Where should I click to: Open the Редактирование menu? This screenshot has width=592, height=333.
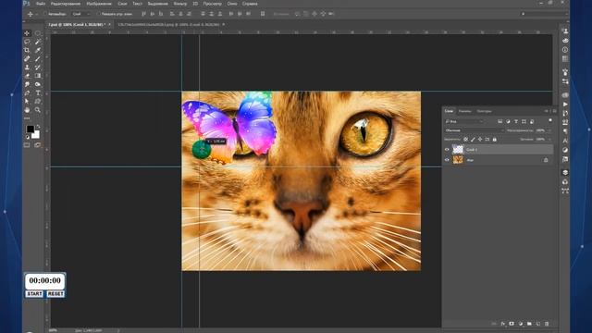(x=66, y=4)
